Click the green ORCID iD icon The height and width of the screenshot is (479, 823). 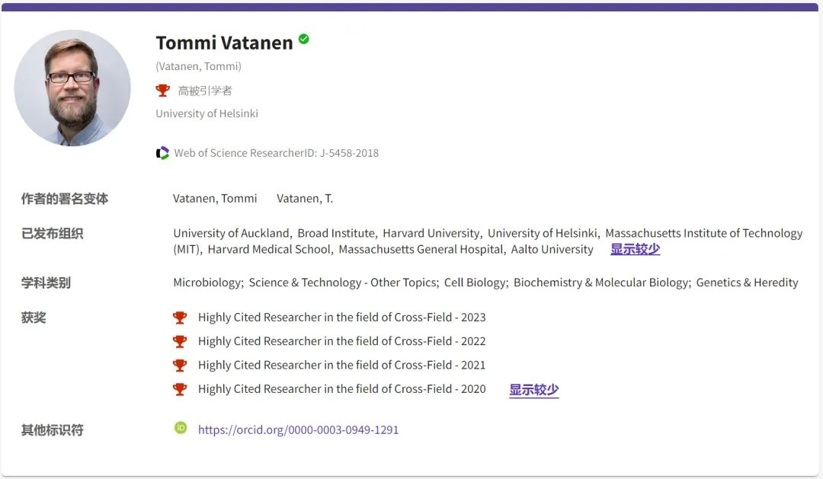pyautogui.click(x=181, y=428)
